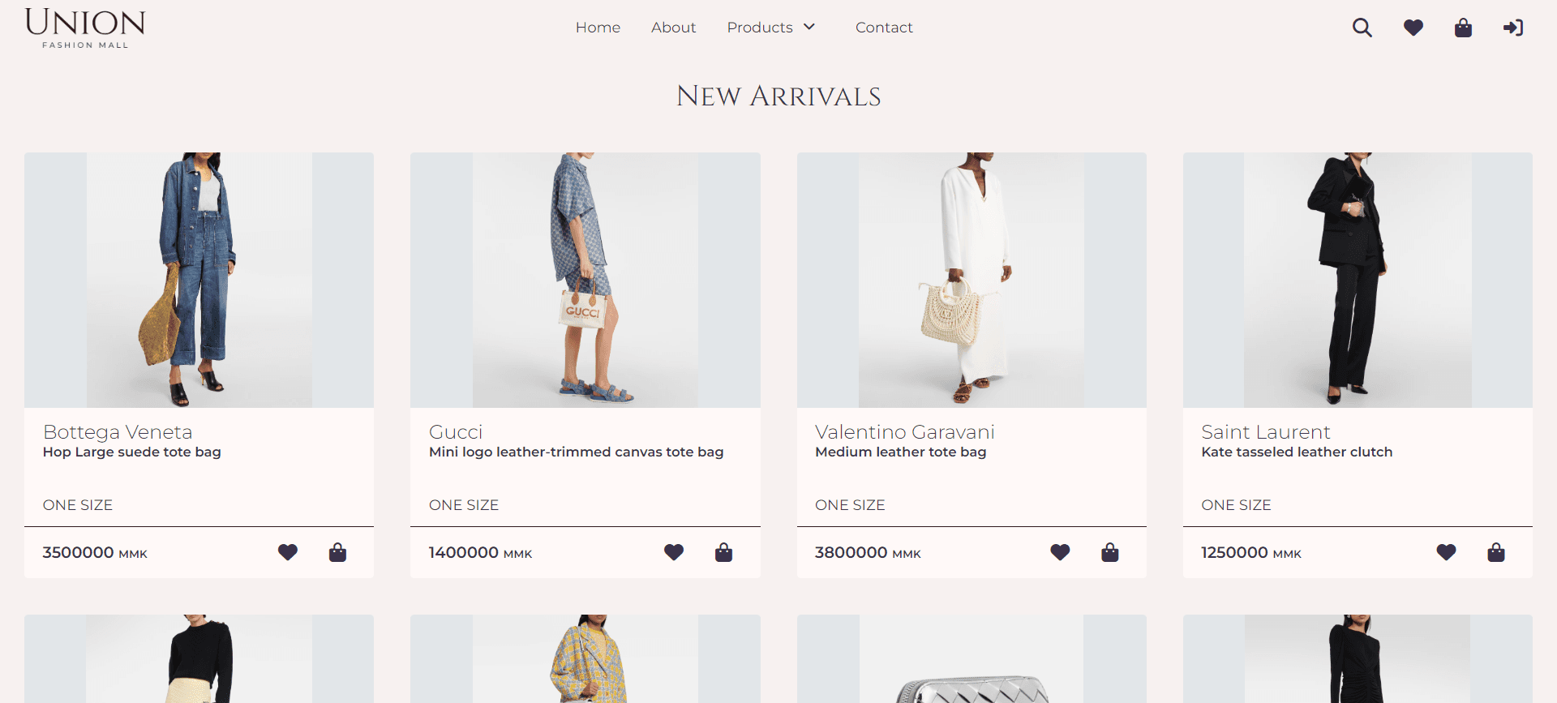Image resolution: width=1557 pixels, height=703 pixels.
Task: Open the Saint Laurent clutch product image
Action: [1358, 280]
